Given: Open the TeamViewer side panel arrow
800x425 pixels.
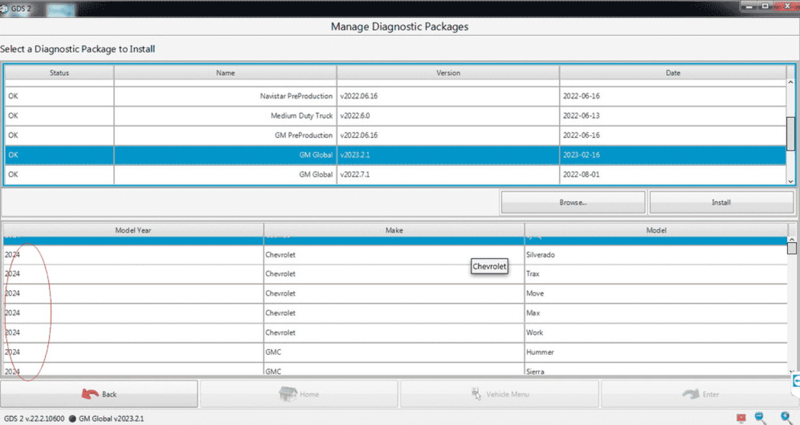Looking at the screenshot, I should pos(797,381).
